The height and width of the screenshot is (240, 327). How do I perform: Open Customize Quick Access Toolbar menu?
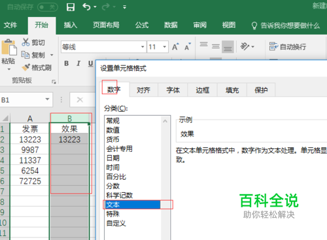tap(124, 7)
